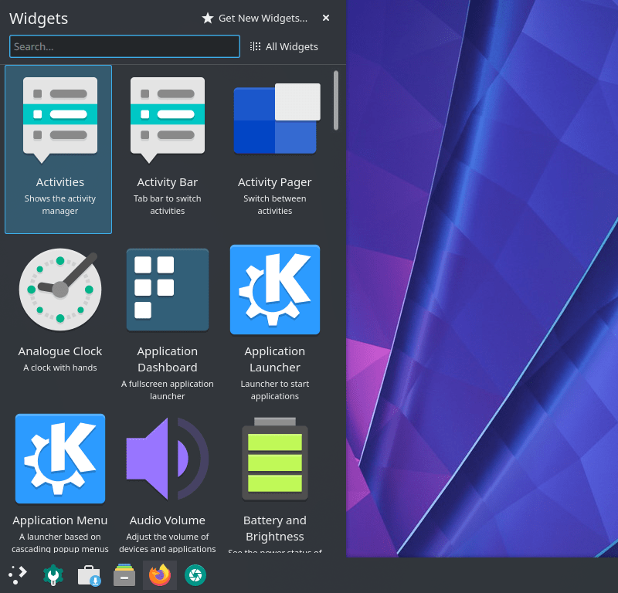The height and width of the screenshot is (593, 618).
Task: Click inside the widget search field
Action: [x=124, y=46]
